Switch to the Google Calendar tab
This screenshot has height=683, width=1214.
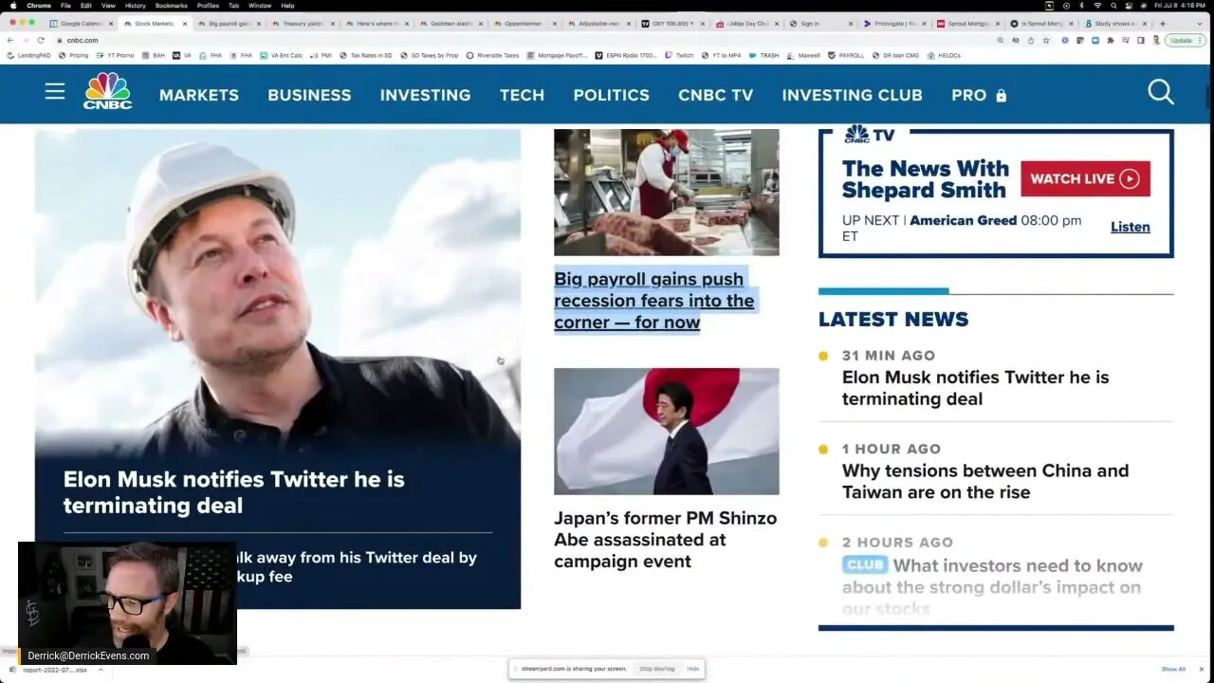click(81, 23)
